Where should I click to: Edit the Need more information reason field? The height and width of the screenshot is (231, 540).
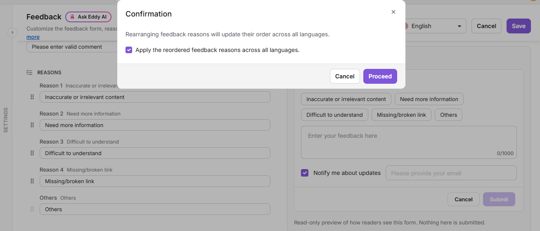(155, 125)
